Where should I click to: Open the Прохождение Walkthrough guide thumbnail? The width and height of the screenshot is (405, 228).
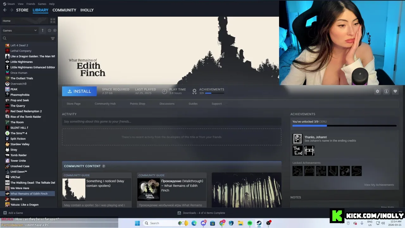coord(148,189)
